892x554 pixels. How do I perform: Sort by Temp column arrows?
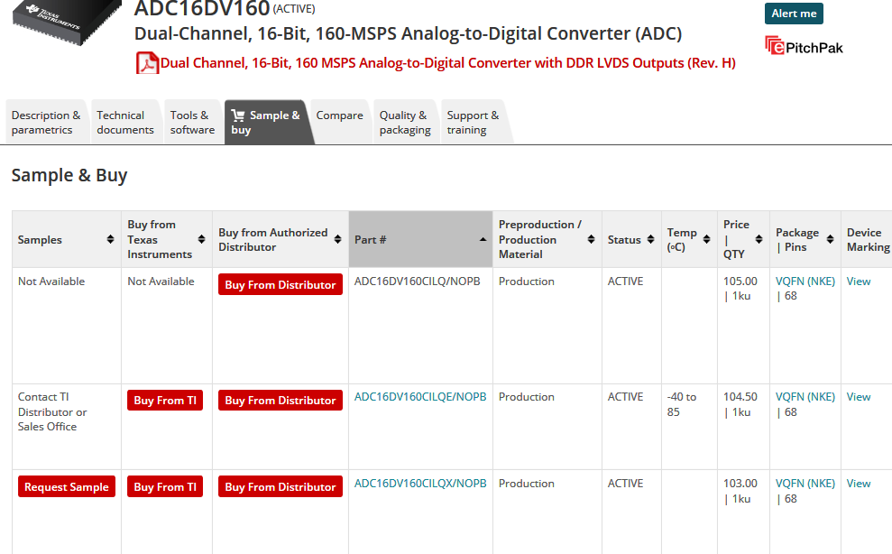706,240
